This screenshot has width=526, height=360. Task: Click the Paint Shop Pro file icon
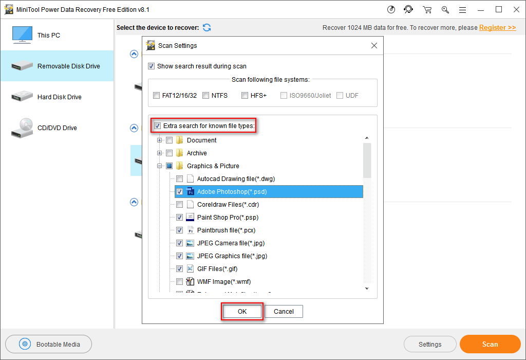click(190, 217)
